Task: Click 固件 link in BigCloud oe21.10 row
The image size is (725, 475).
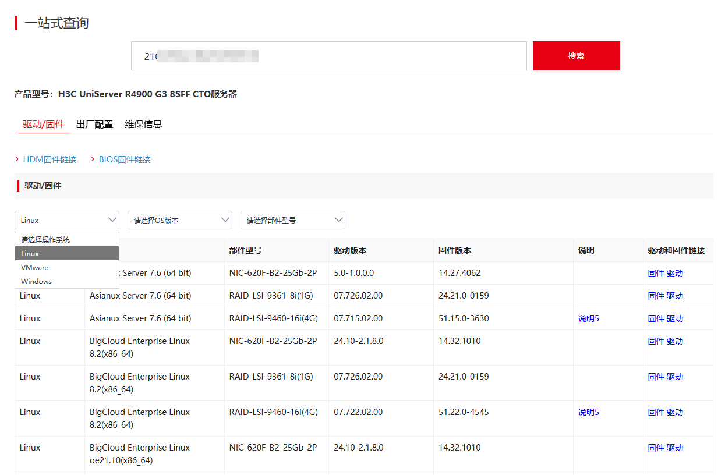Action: (x=656, y=448)
